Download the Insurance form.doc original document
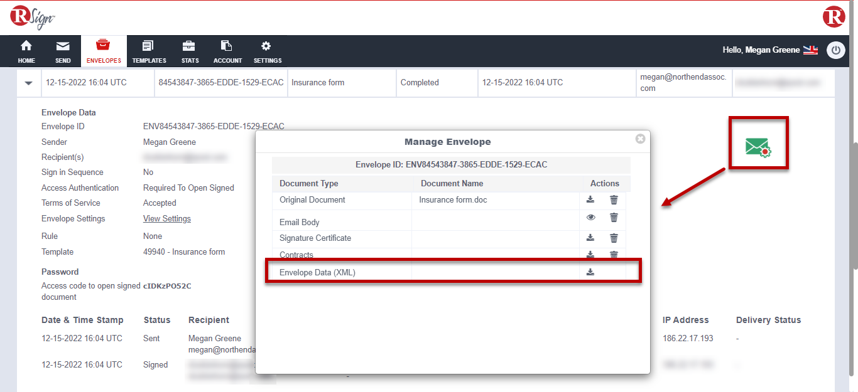 (590, 199)
